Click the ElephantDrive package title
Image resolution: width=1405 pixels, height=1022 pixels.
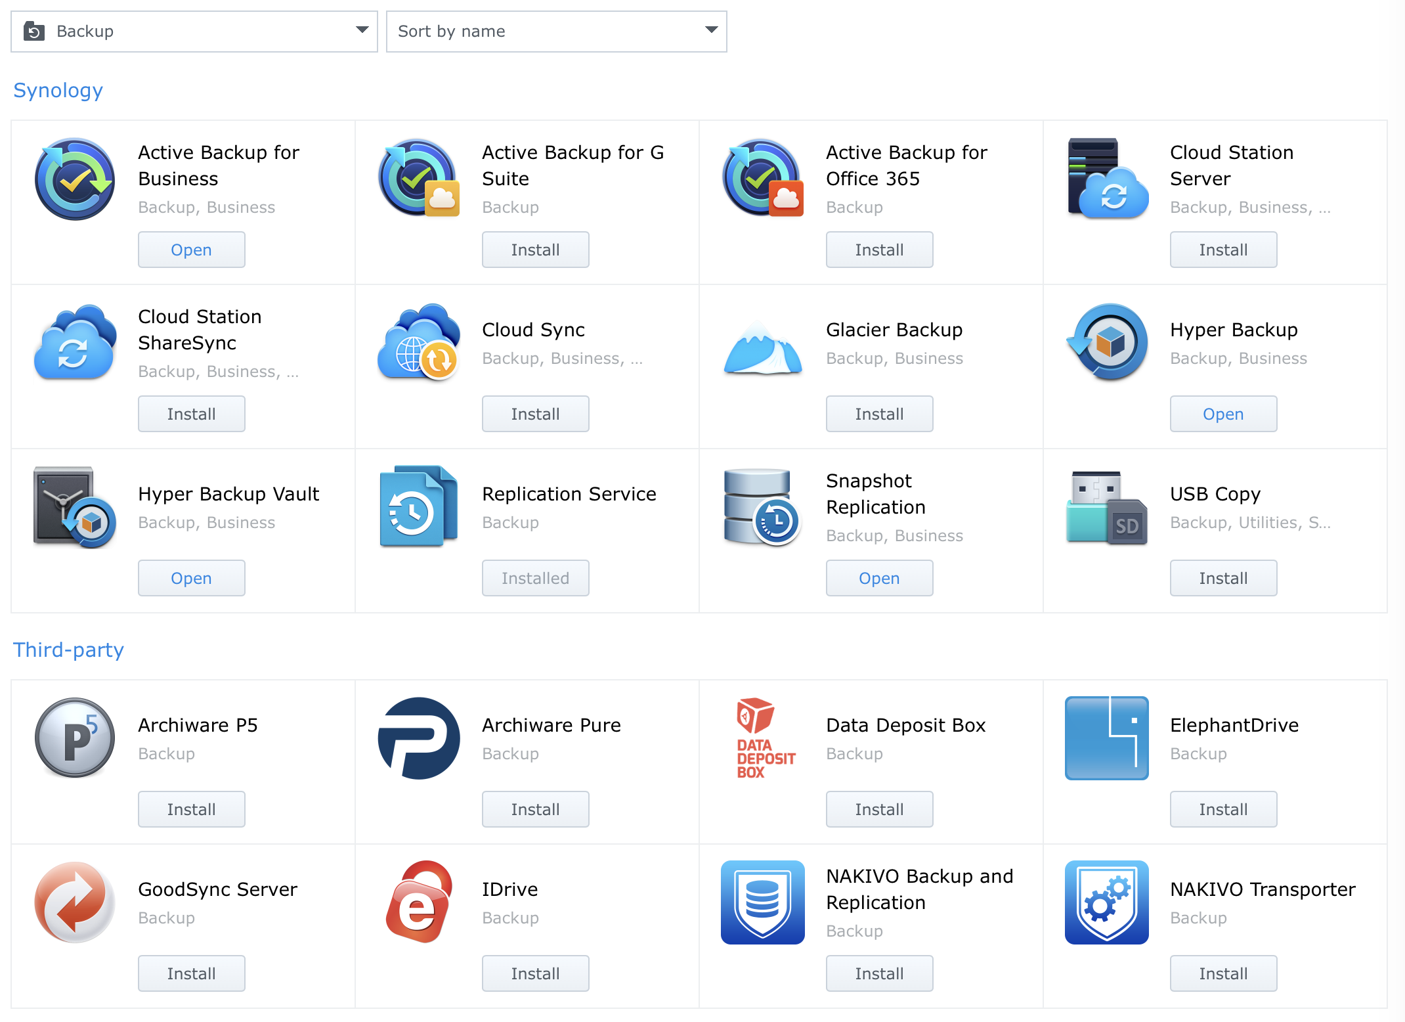click(1234, 725)
